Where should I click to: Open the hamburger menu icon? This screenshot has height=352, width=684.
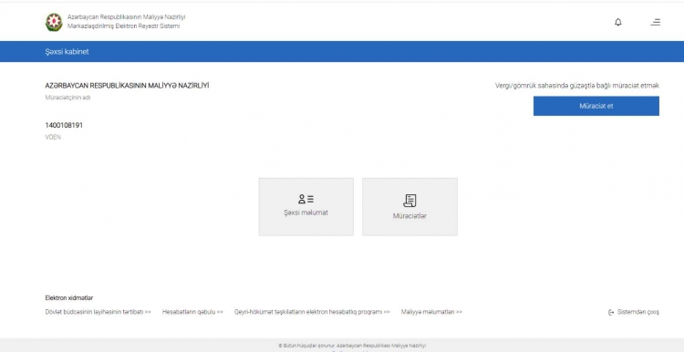(655, 22)
